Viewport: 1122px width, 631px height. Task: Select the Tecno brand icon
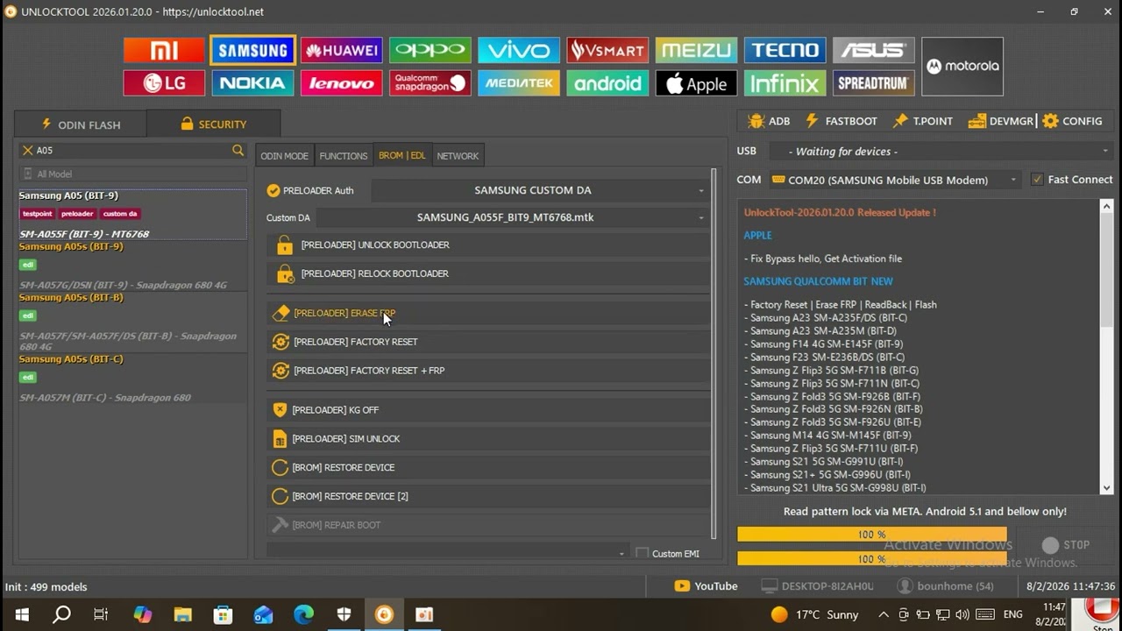pyautogui.click(x=785, y=50)
